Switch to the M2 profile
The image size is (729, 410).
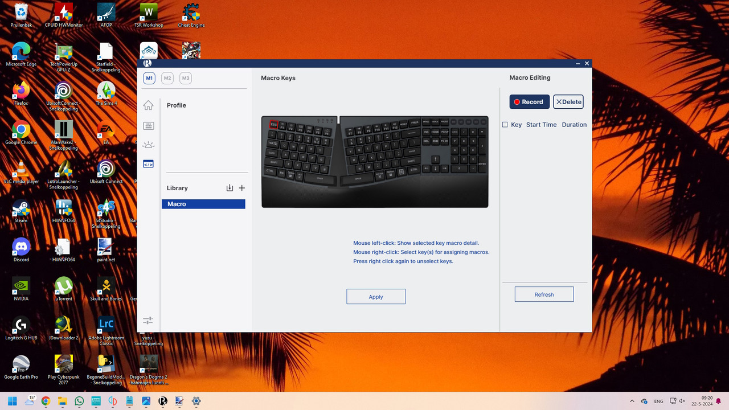point(167,78)
